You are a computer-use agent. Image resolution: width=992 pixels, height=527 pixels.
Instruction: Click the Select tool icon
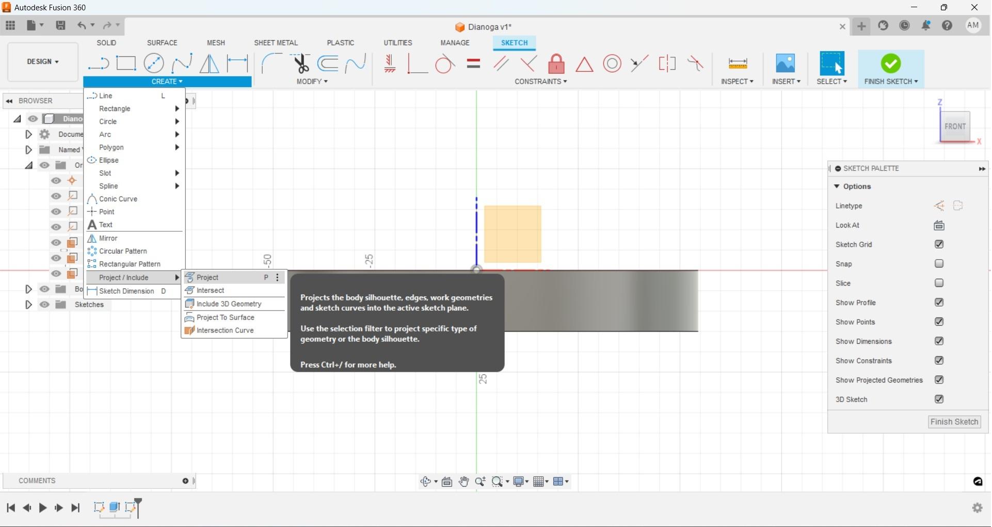[x=832, y=63]
